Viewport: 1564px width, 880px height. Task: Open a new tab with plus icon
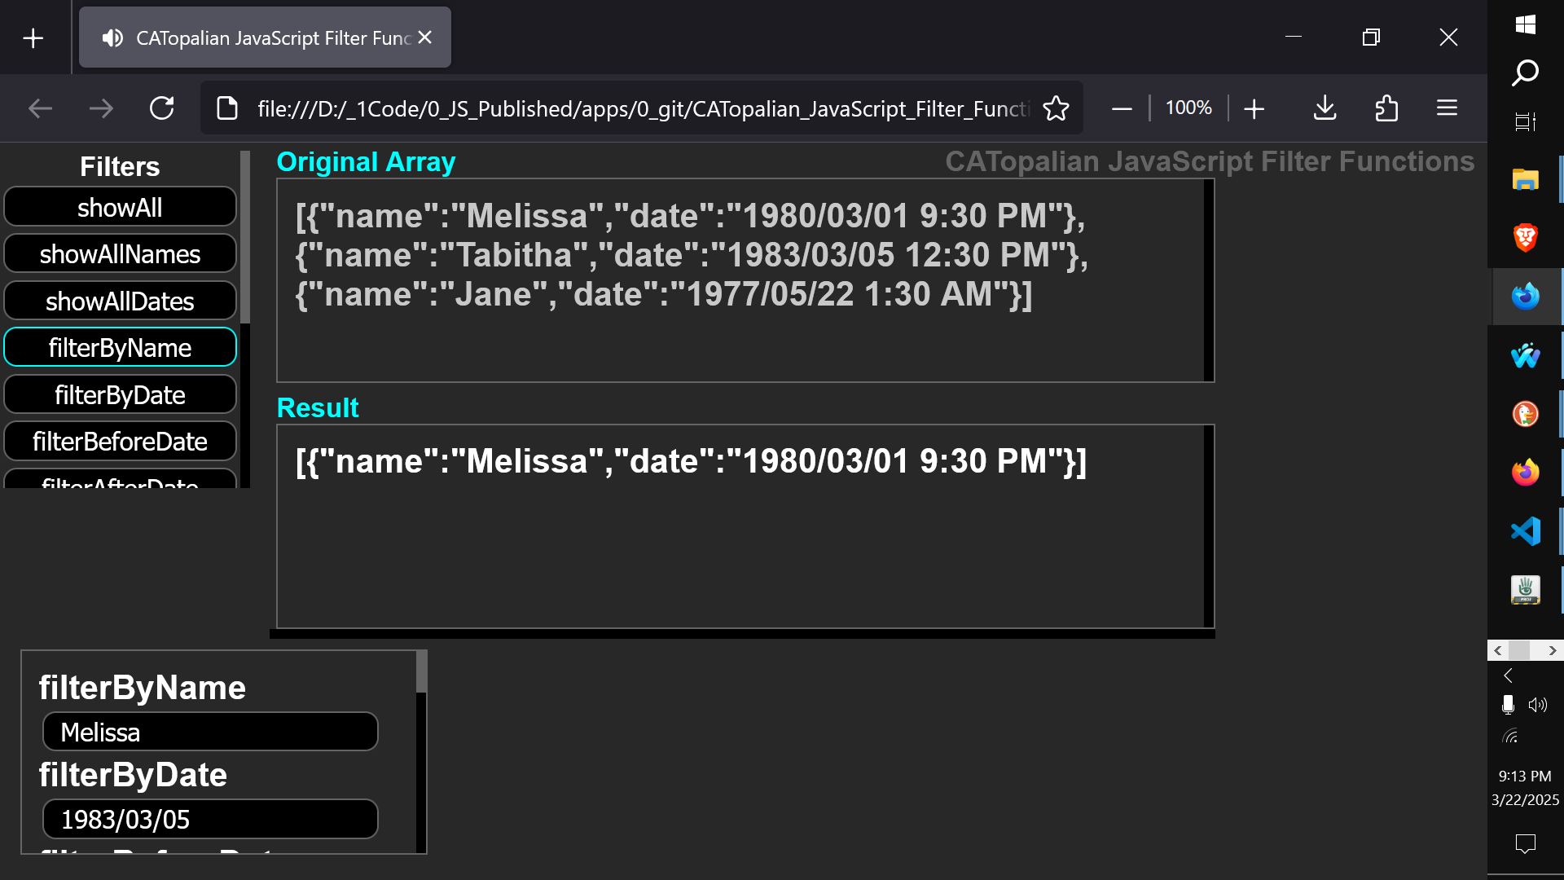coord(33,38)
